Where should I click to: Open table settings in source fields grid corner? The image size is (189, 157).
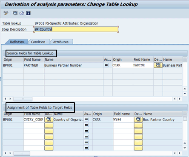tap(185, 59)
